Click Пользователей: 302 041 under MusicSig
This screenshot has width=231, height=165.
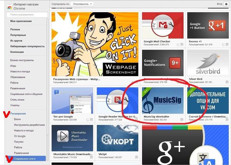[155, 120]
